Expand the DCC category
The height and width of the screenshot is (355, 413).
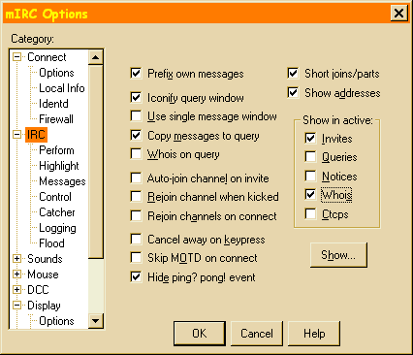[x=16, y=290]
